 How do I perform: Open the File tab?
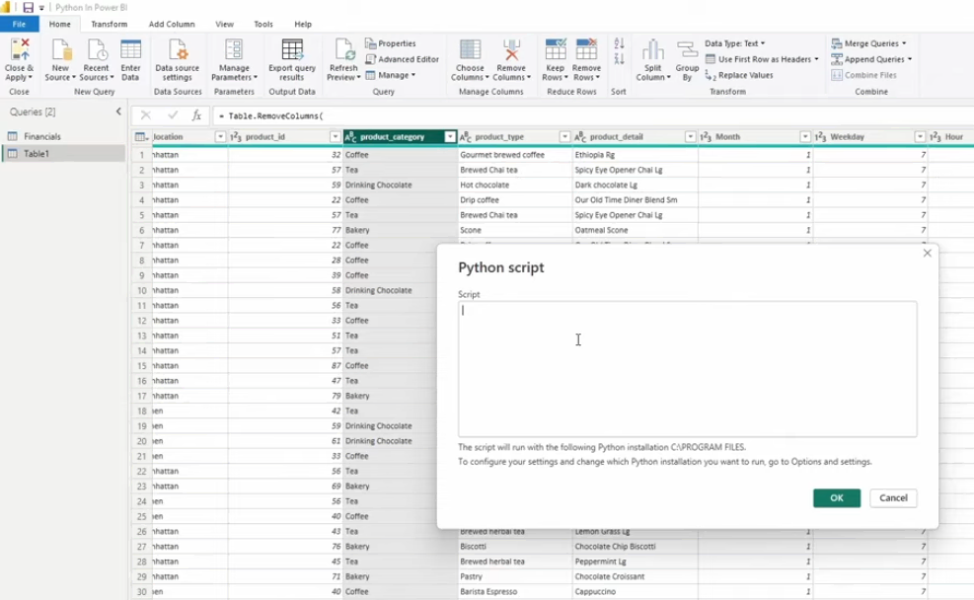tap(20, 25)
